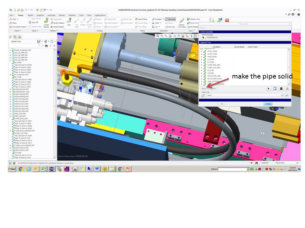The image size is (305, 228).
Task: Activate the Pipe Solid ribbon command
Action: tap(170, 19)
